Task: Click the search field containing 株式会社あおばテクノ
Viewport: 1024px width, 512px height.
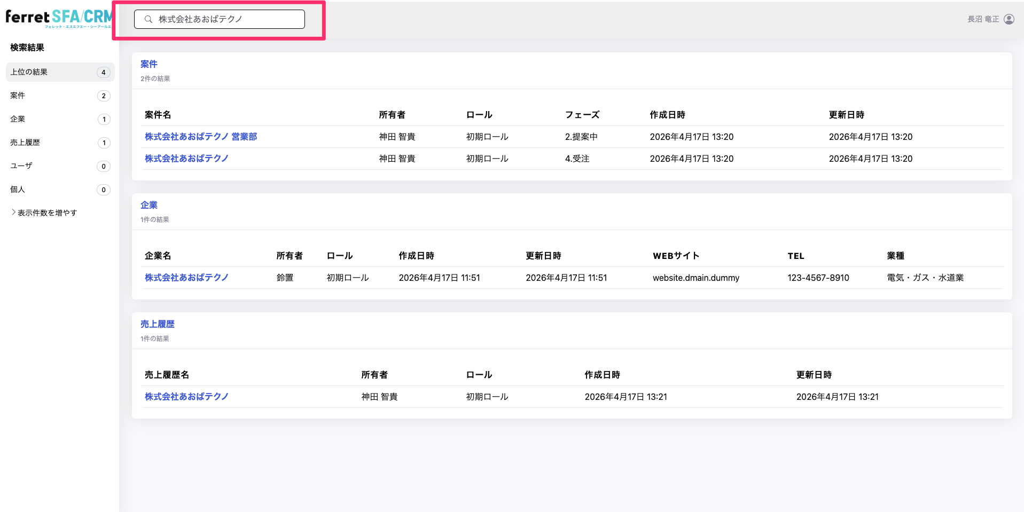Action: click(219, 19)
